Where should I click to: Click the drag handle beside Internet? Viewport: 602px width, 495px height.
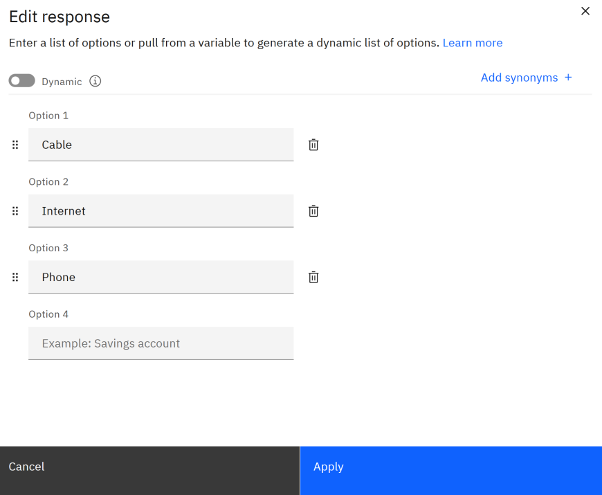[x=15, y=211]
